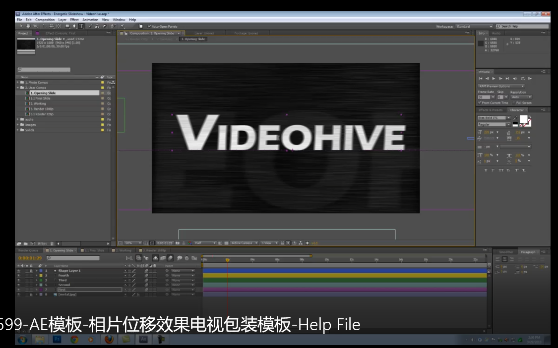Enable Motion Blur for timeline layers

click(x=170, y=258)
